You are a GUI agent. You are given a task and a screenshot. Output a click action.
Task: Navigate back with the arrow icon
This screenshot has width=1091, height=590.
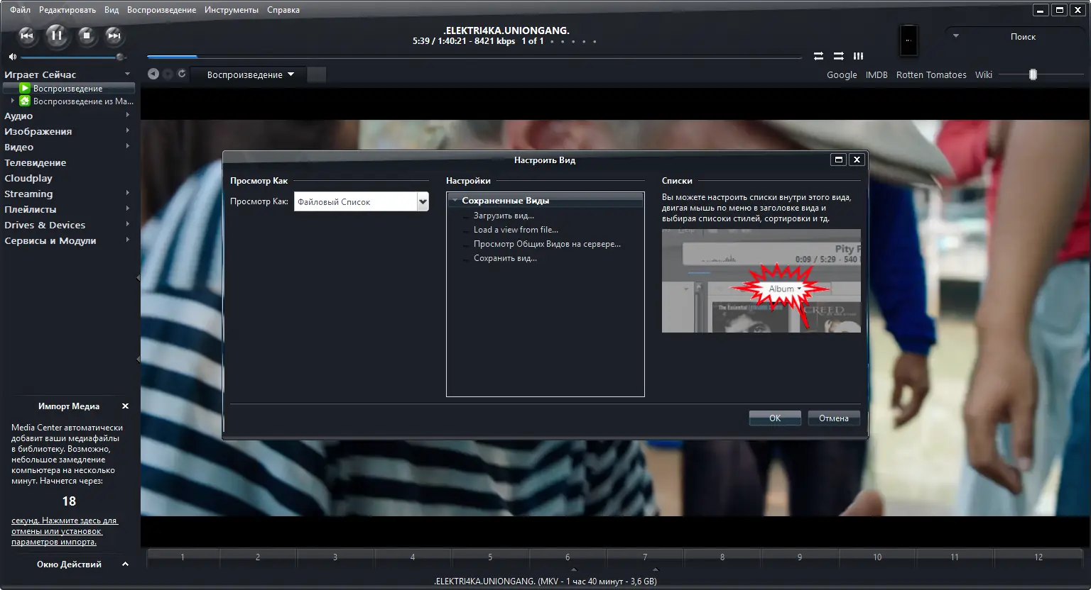(153, 74)
